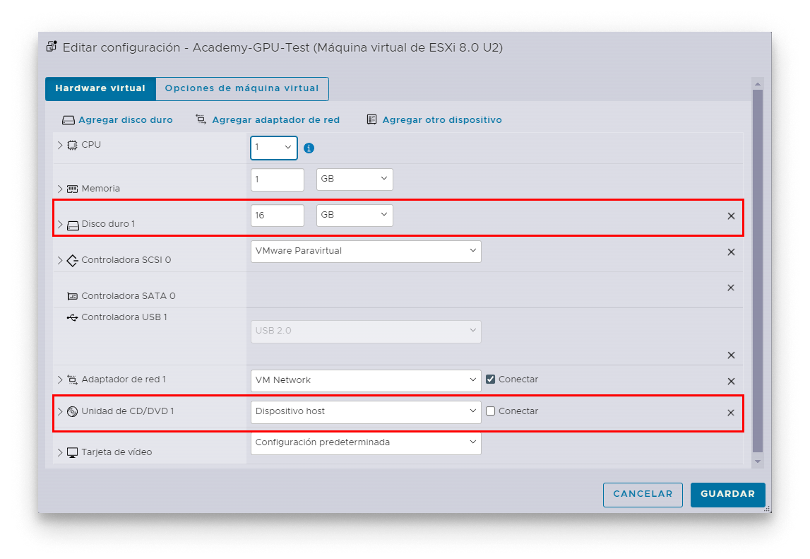The height and width of the screenshot is (559, 810).
Task: Expand the CPU settings row
Action: pyautogui.click(x=59, y=145)
